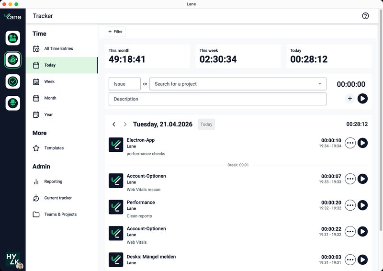Click the Electron-App project logo thumbnail
Image resolution: width=383 pixels, height=271 pixels.
tap(116, 145)
